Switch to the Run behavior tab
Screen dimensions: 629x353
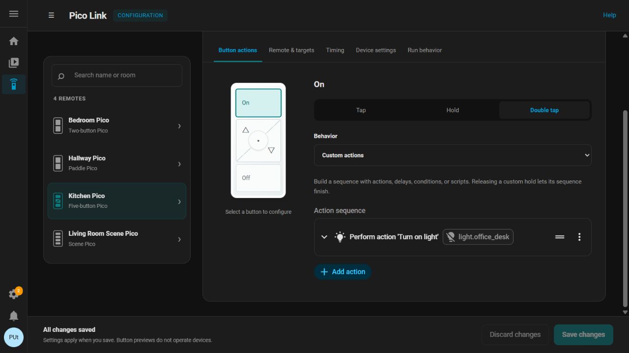pyautogui.click(x=425, y=50)
